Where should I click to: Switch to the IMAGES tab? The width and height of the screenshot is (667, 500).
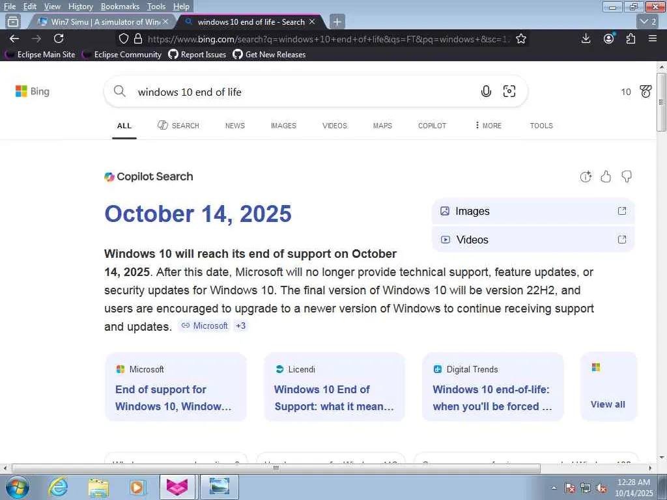[x=283, y=126]
